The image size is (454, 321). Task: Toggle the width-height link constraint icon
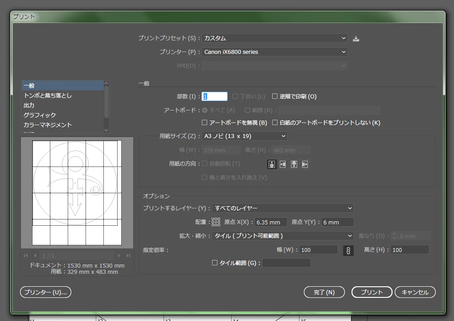pos(348,250)
